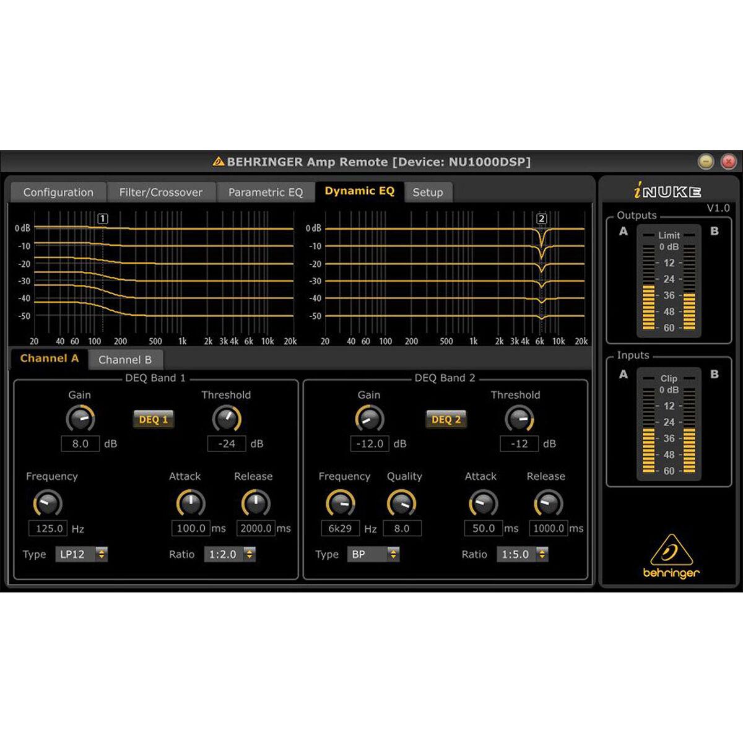
Task: Click the DEQ Band 1 Threshold knob
Action: [x=227, y=419]
